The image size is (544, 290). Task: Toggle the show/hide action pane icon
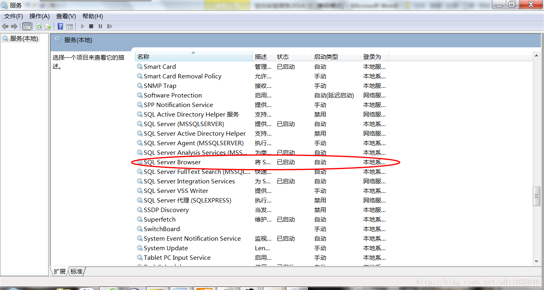pos(70,26)
